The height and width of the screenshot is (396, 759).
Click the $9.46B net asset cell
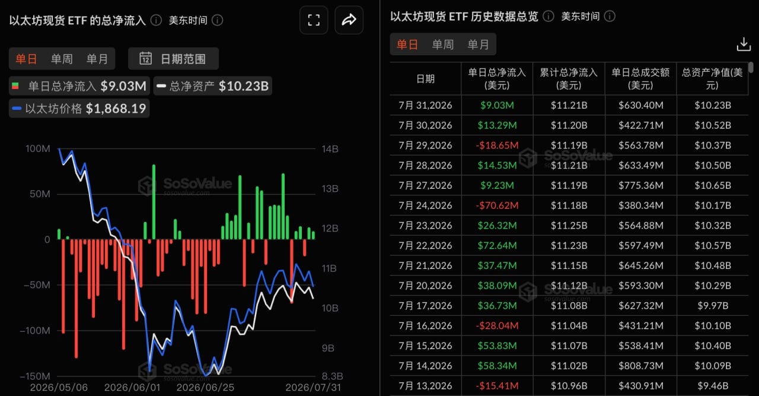(x=712, y=385)
